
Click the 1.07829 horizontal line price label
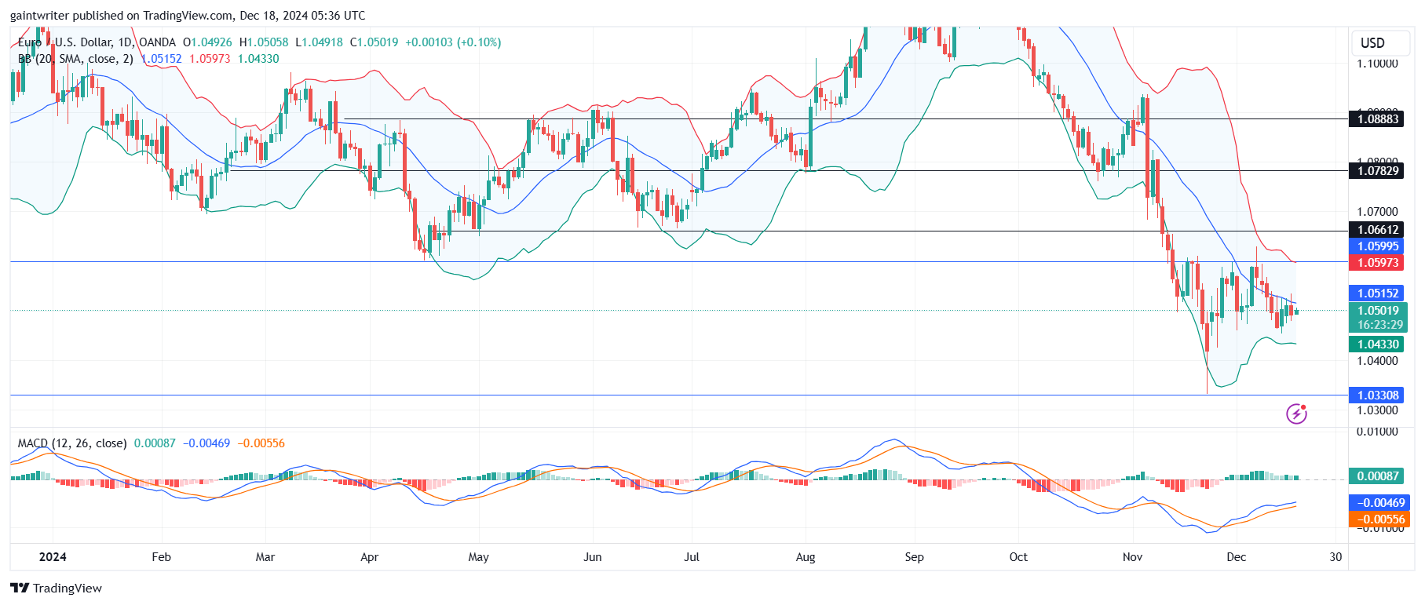click(1378, 170)
